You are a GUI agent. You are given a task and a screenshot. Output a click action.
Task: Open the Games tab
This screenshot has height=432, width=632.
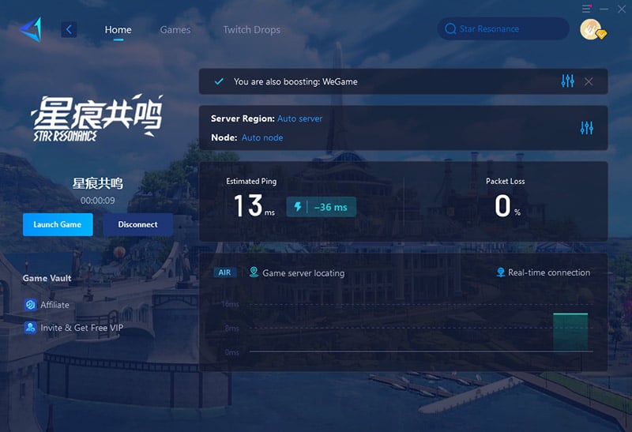pyautogui.click(x=175, y=30)
